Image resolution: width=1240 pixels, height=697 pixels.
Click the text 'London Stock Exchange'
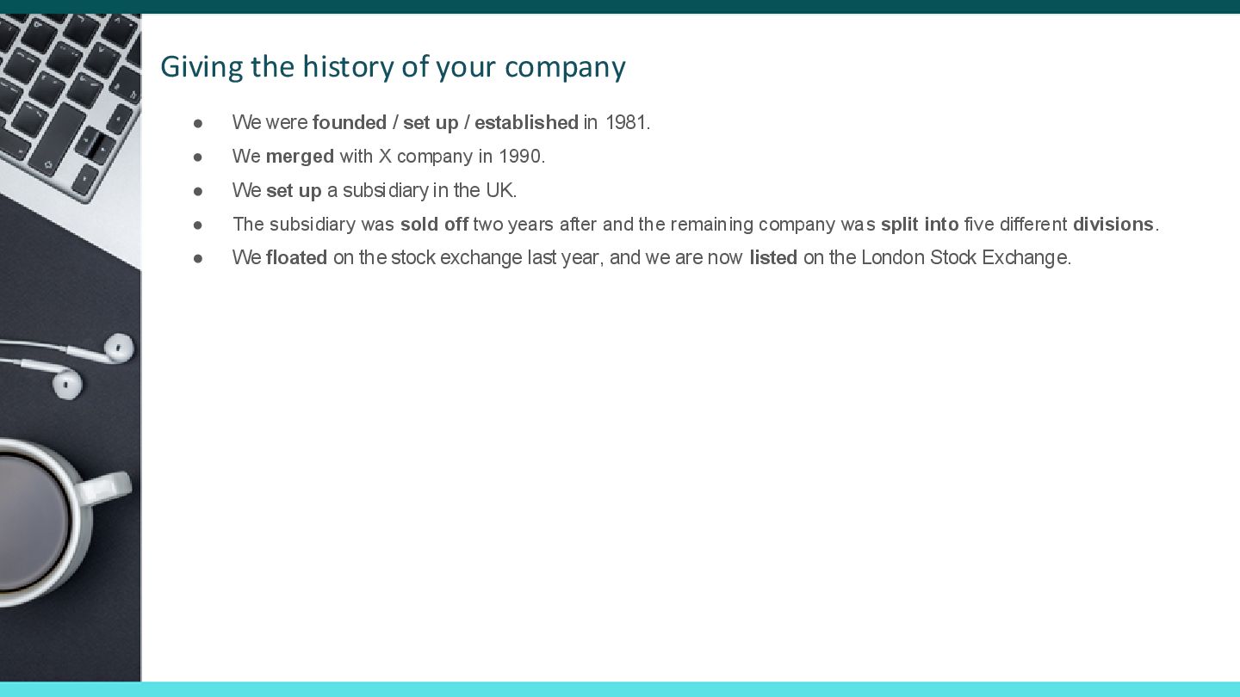[964, 258]
